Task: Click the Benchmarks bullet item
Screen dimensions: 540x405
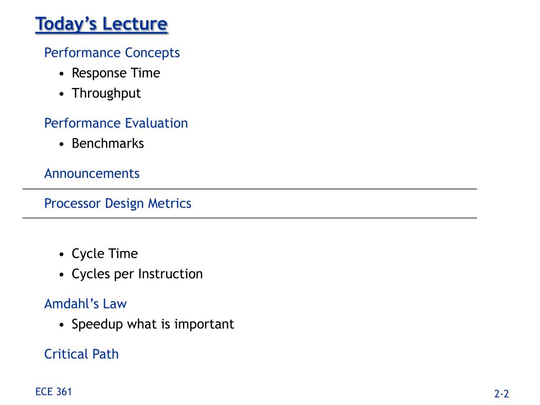Action: click(108, 143)
